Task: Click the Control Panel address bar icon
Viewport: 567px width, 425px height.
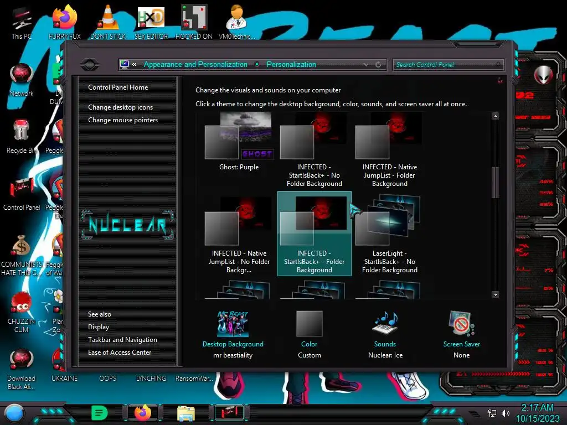Action: point(125,64)
